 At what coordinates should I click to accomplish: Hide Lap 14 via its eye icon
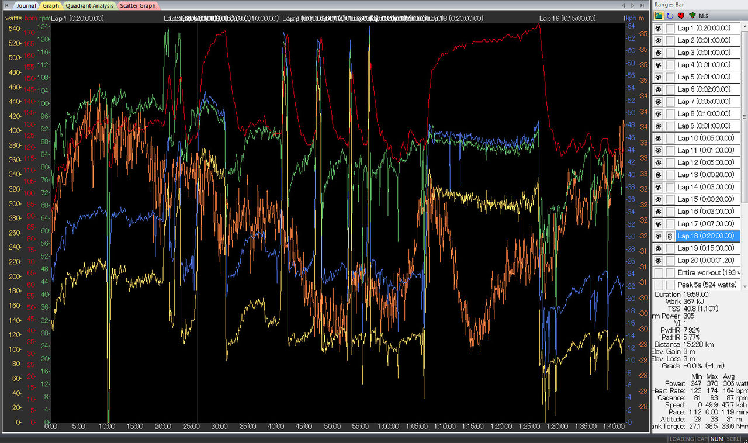tap(659, 187)
